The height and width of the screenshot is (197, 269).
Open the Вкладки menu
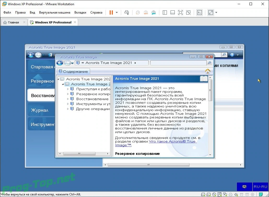[x=80, y=12]
